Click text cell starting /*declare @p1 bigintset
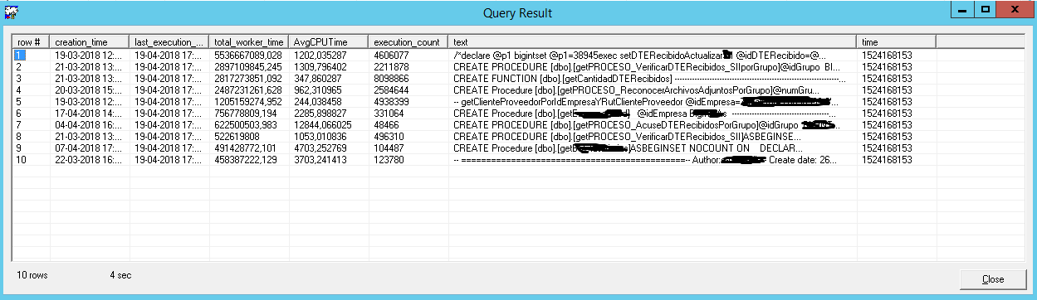 click(652, 55)
